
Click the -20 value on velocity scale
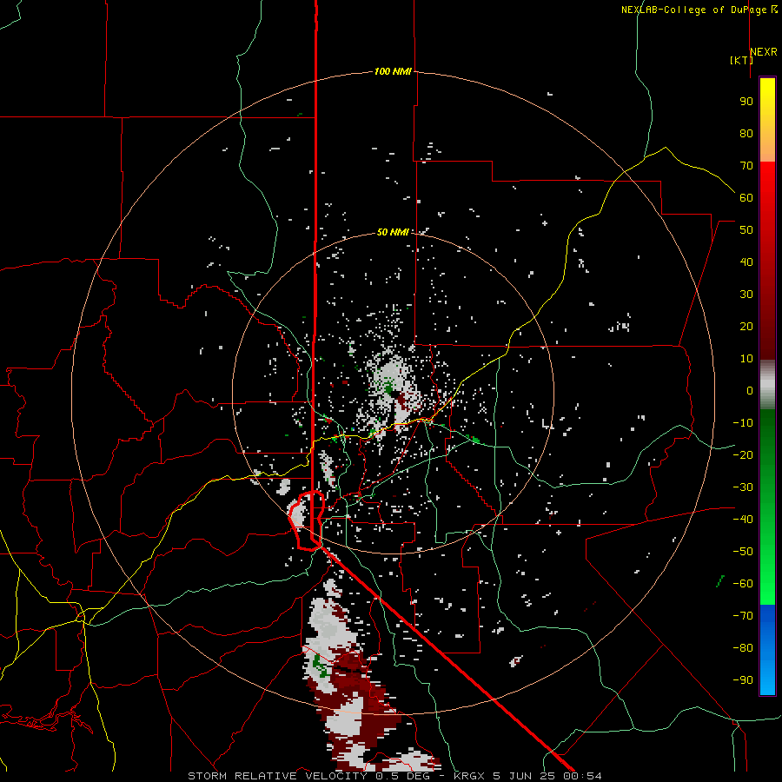tap(743, 454)
